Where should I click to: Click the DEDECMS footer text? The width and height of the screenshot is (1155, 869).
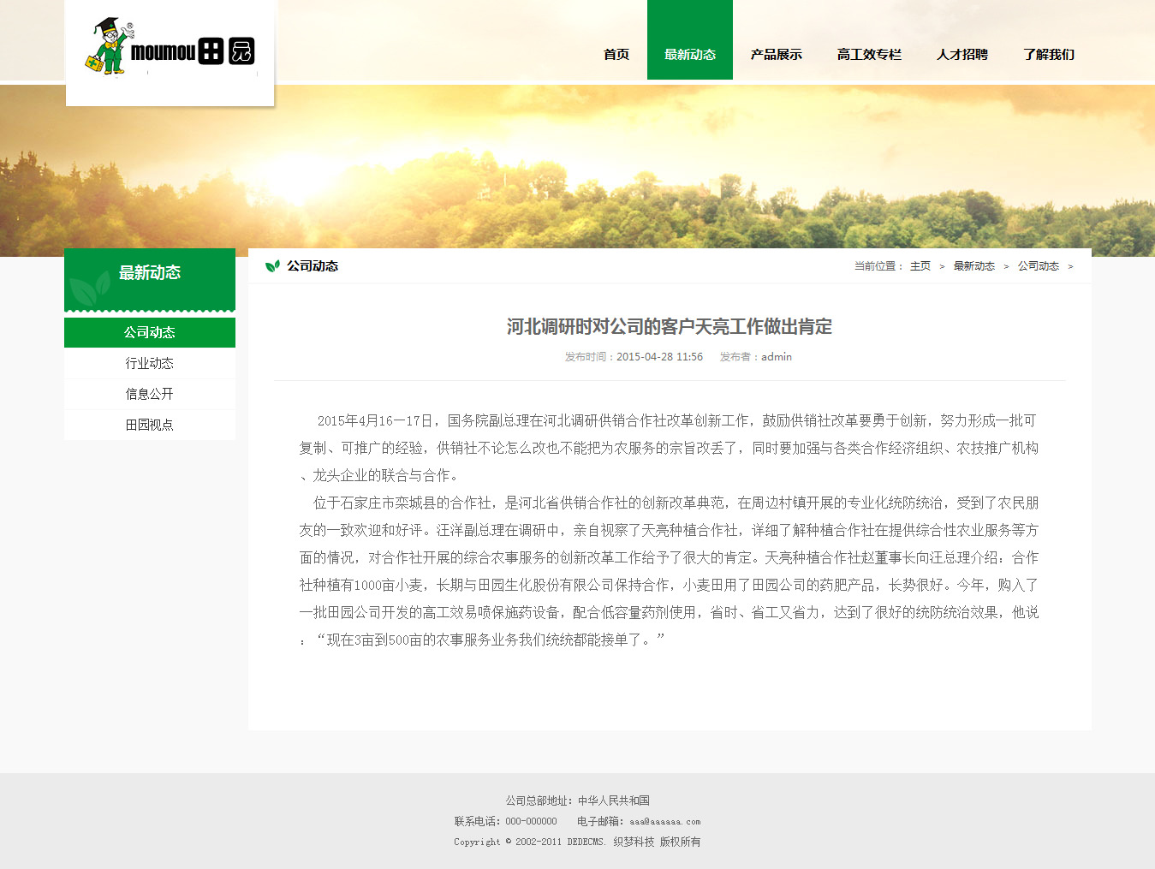pos(586,842)
